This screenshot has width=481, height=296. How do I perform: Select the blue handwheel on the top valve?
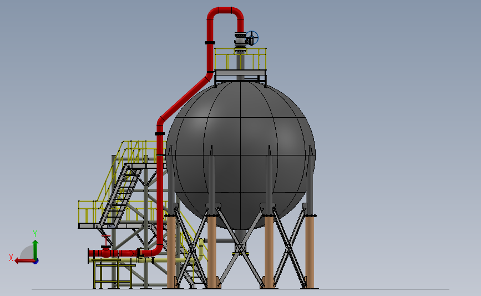pos(252,38)
